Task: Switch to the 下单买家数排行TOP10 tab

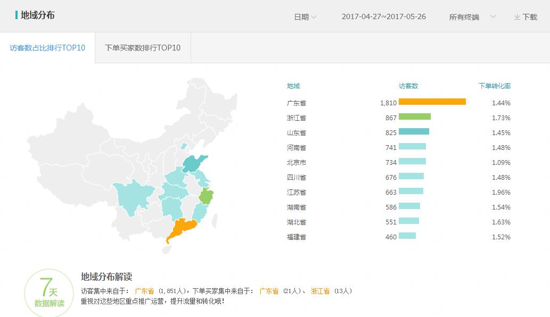Action: [x=142, y=47]
